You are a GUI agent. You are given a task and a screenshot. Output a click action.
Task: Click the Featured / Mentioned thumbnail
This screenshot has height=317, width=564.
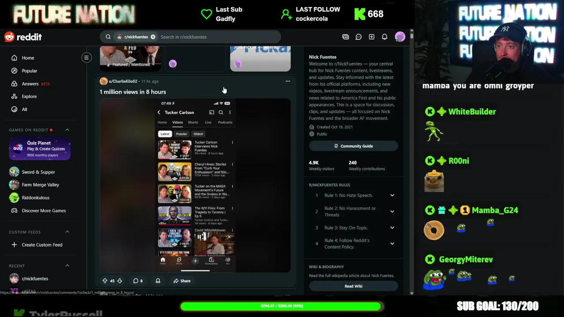[x=130, y=58]
